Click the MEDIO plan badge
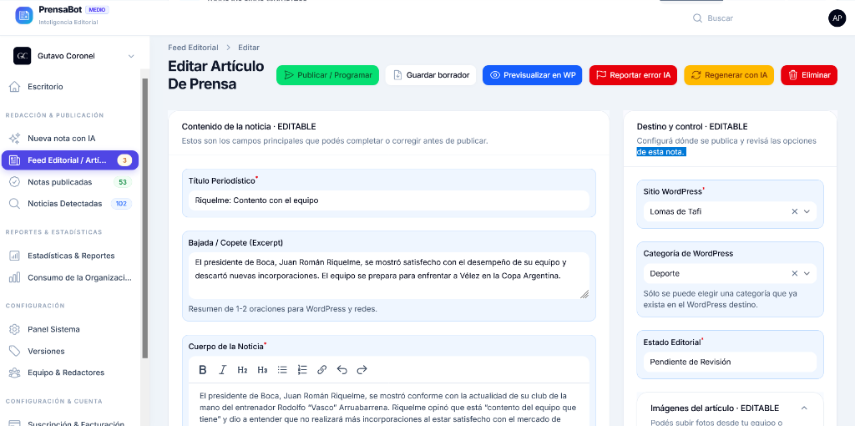The height and width of the screenshot is (426, 855). click(98, 10)
